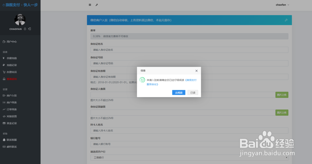Viewport: 312px width, 164px height.
Task: Click the 微信商户入驻 panel header title
Action: 131,20
